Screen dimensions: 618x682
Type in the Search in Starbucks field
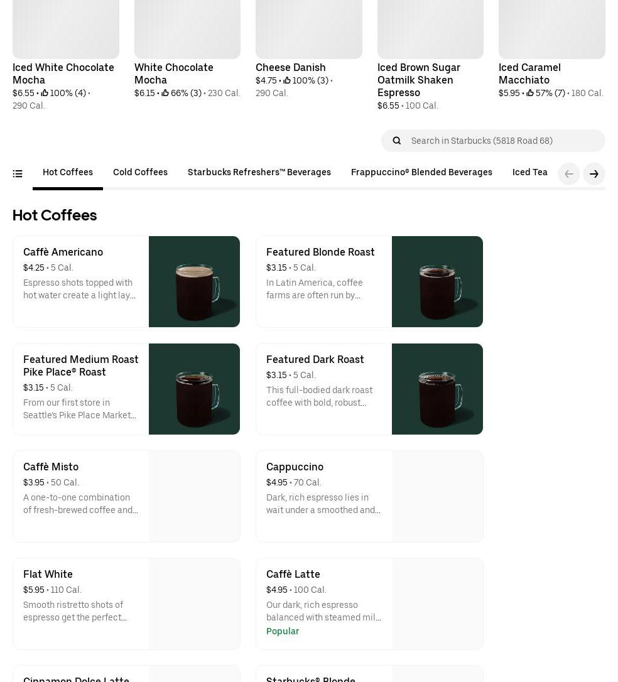(502, 141)
